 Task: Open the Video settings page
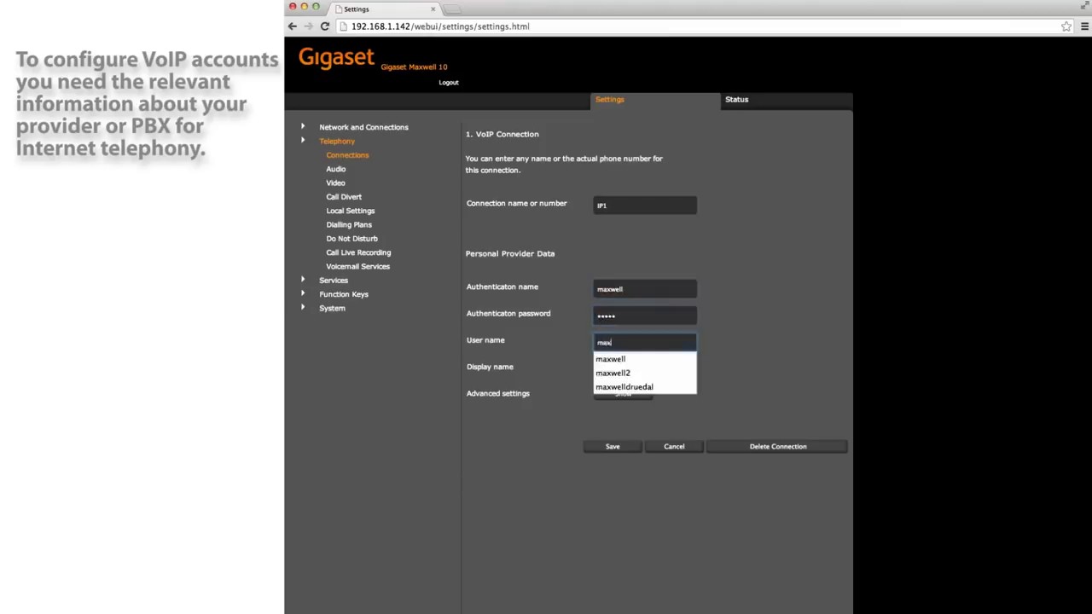pos(335,182)
